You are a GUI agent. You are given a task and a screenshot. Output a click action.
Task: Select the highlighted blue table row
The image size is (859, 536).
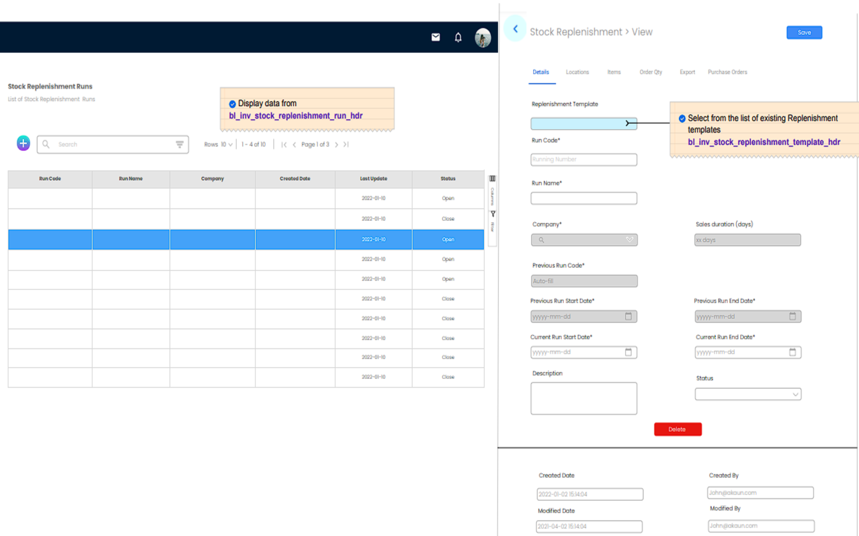click(246, 239)
